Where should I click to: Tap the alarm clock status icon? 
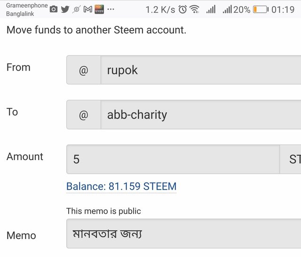182,9
